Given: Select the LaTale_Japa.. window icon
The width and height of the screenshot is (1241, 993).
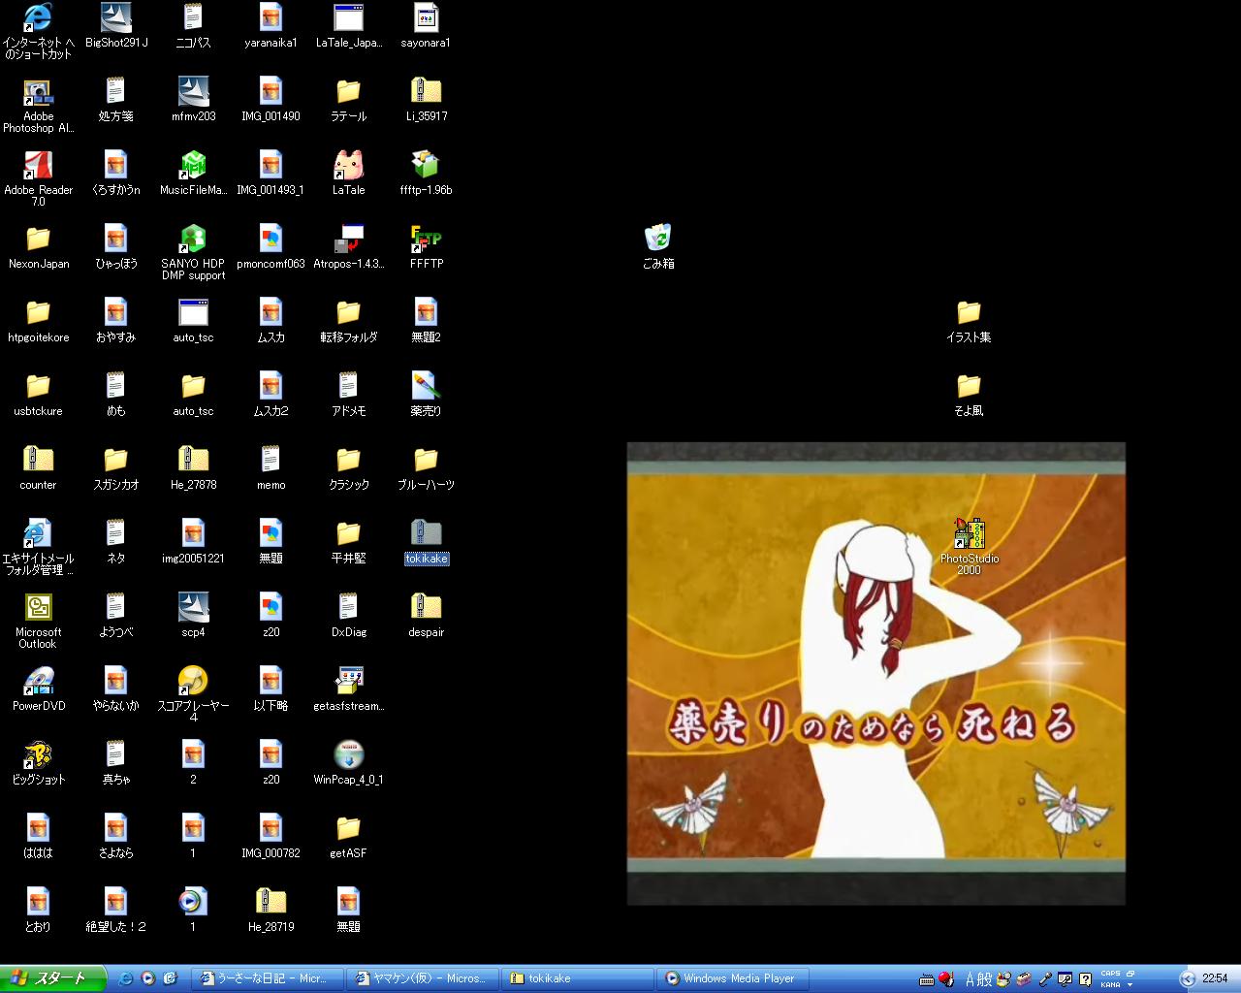Looking at the screenshot, I should 348,26.
